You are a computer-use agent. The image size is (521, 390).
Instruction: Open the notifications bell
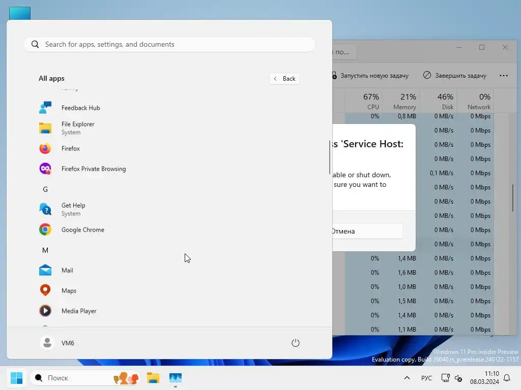pos(507,378)
